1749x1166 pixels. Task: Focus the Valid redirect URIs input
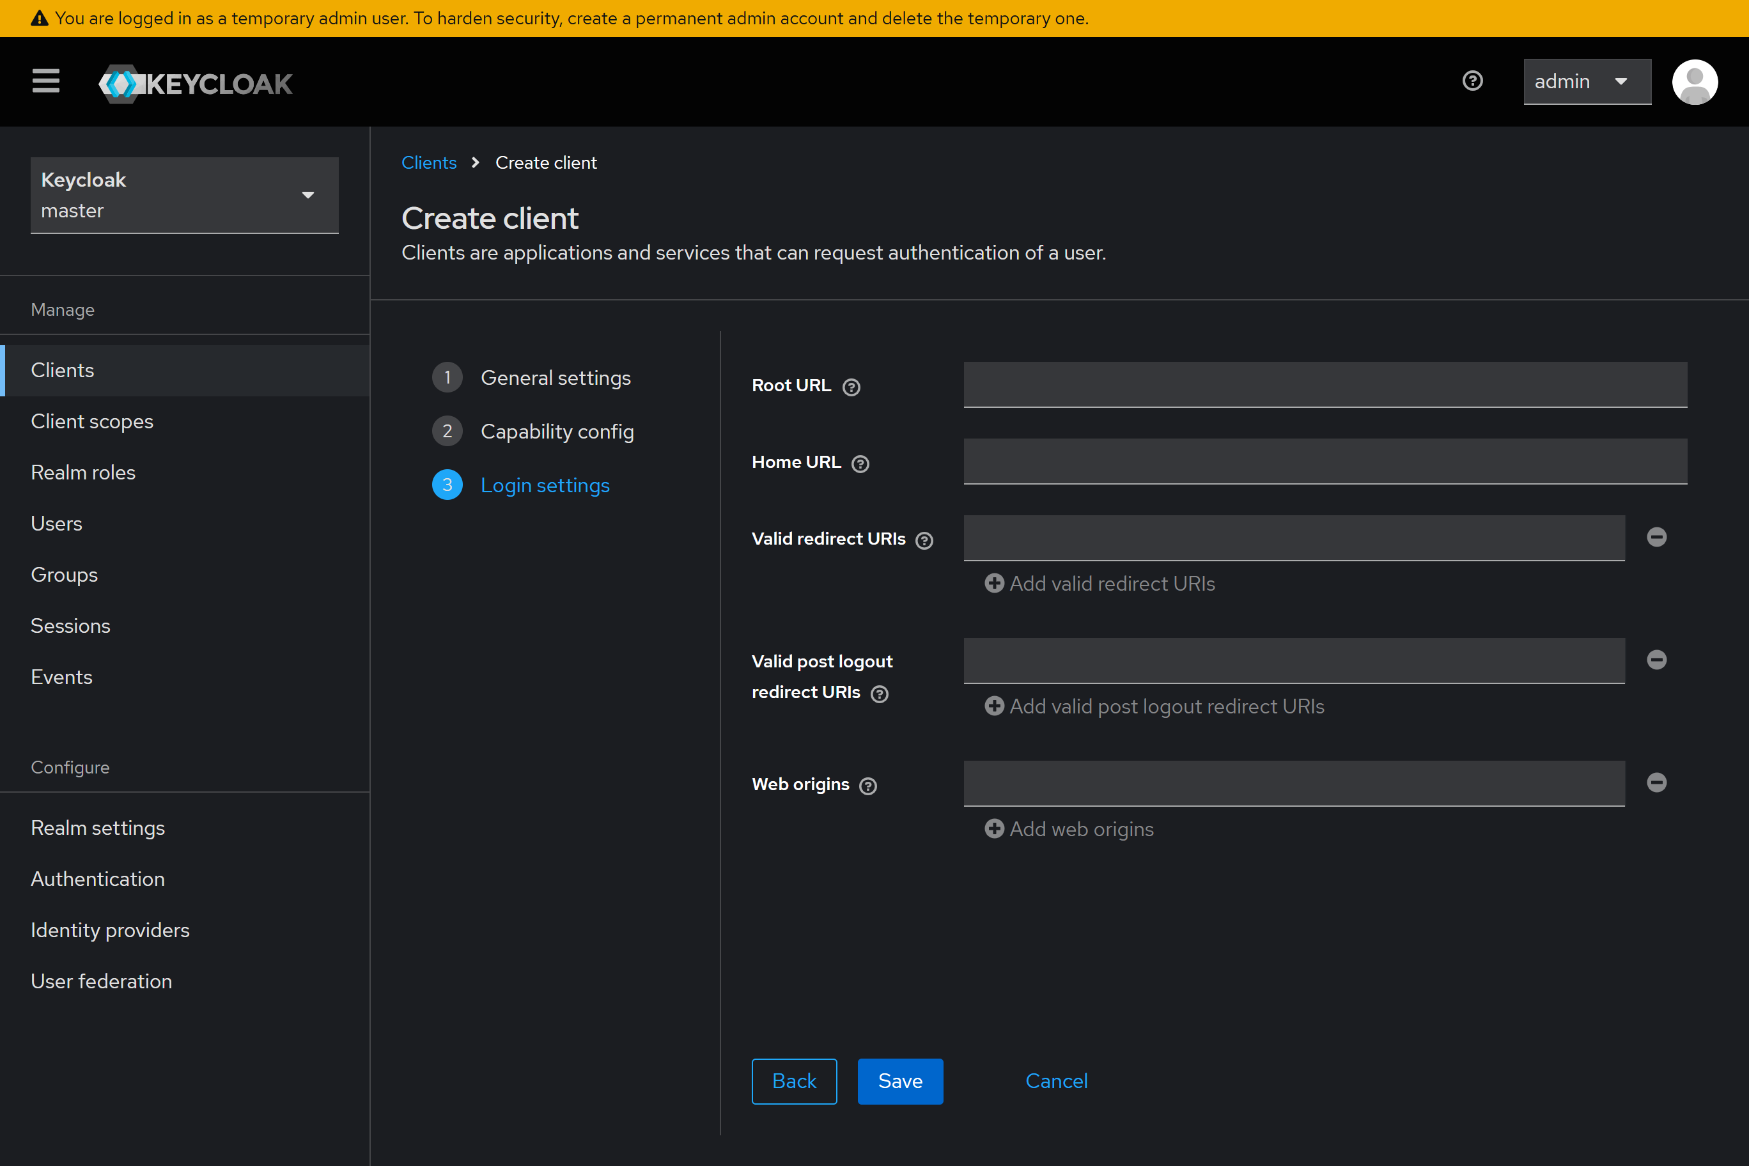point(1294,538)
